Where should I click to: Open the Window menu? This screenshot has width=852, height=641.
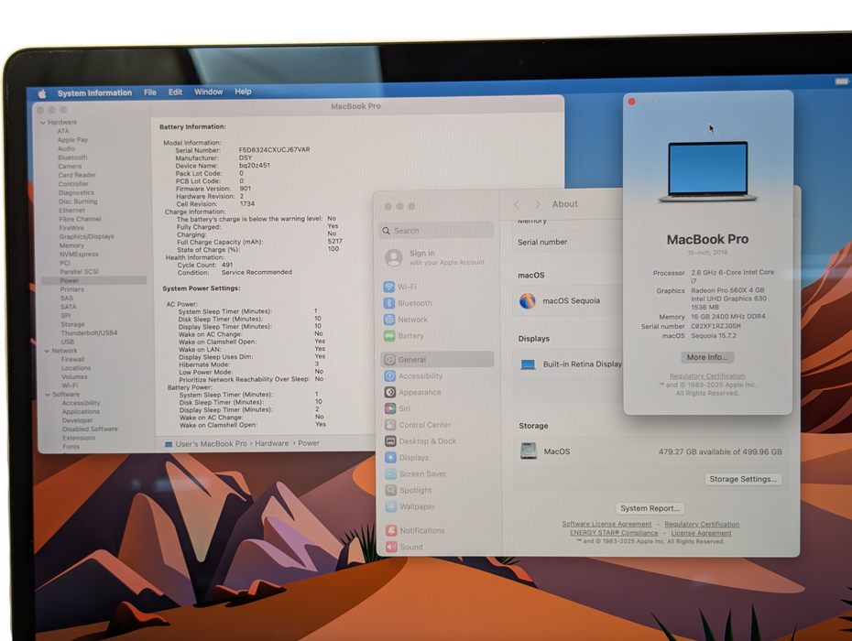tap(209, 92)
